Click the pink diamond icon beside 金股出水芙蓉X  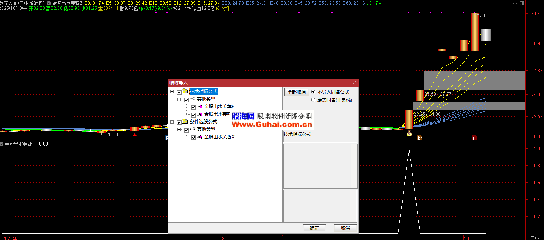coord(201,137)
